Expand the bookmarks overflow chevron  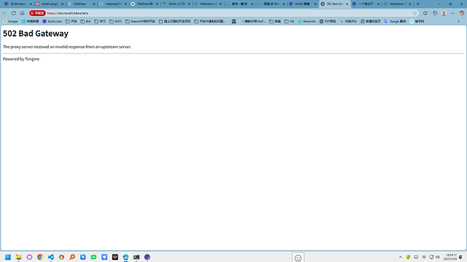(x=459, y=22)
